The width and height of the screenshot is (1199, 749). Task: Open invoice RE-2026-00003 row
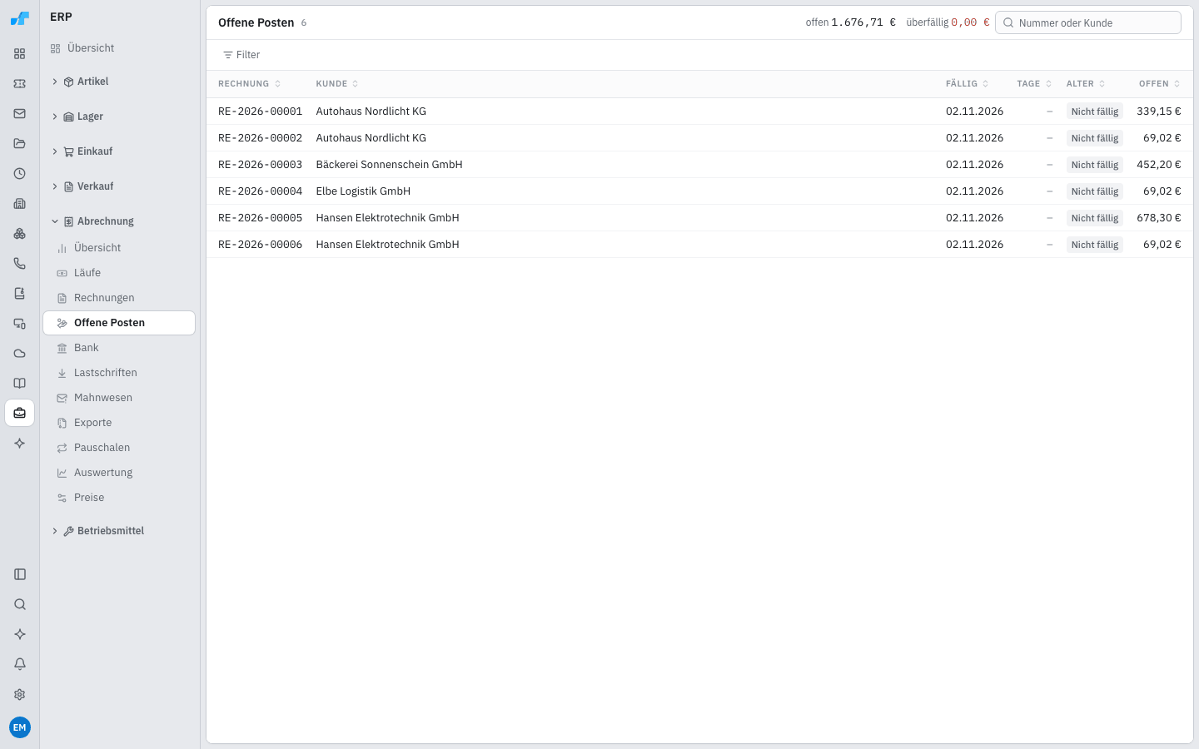click(x=699, y=165)
